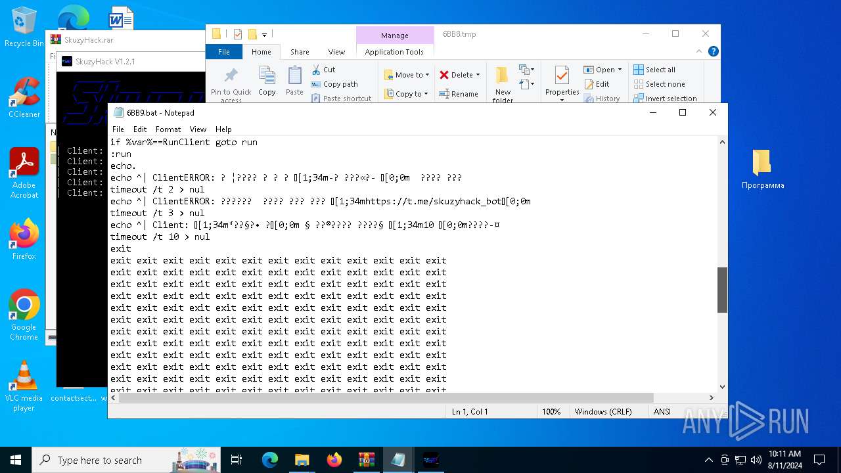
Task: Click the History button in ribbon
Action: (x=601, y=99)
